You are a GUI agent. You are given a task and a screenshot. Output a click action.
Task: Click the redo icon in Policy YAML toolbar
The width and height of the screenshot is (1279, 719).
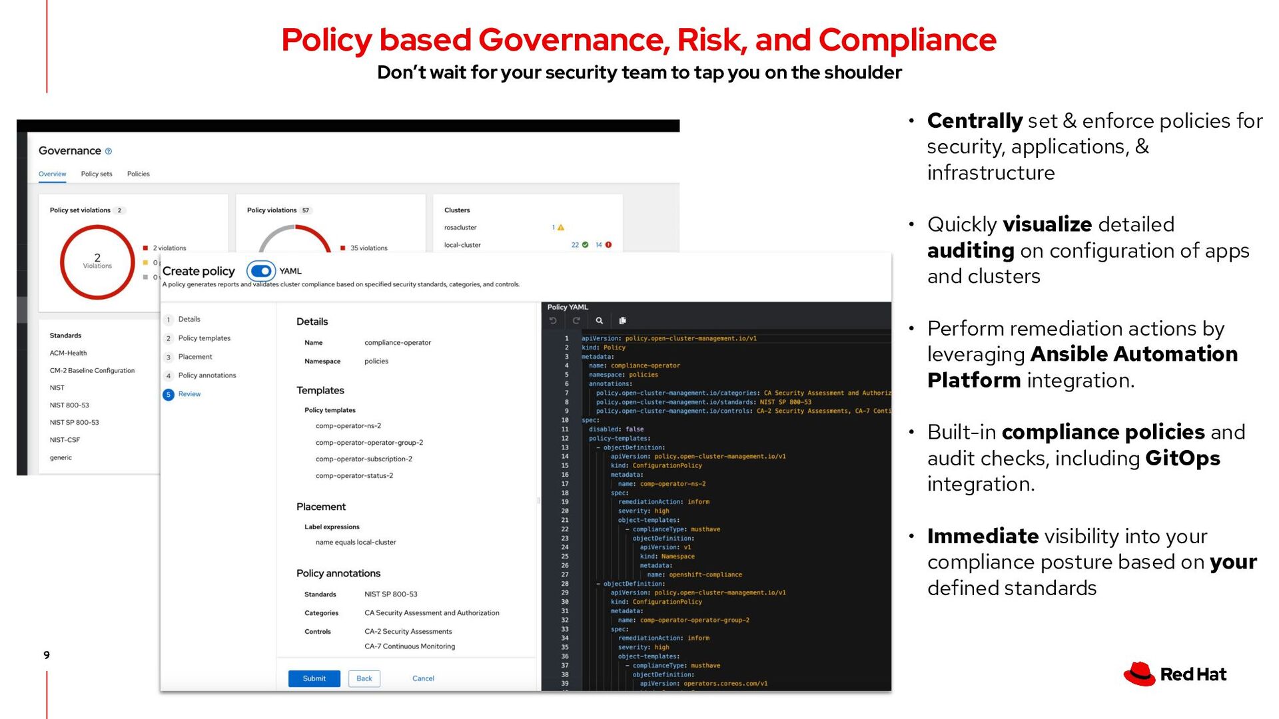click(x=576, y=321)
